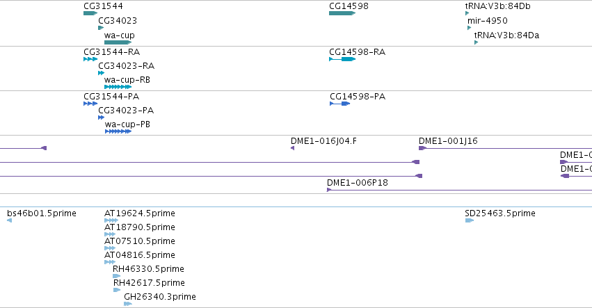The height and width of the screenshot is (308, 592).
Task: Click the CG14598-RA transcript glyph
Action: (342, 59)
